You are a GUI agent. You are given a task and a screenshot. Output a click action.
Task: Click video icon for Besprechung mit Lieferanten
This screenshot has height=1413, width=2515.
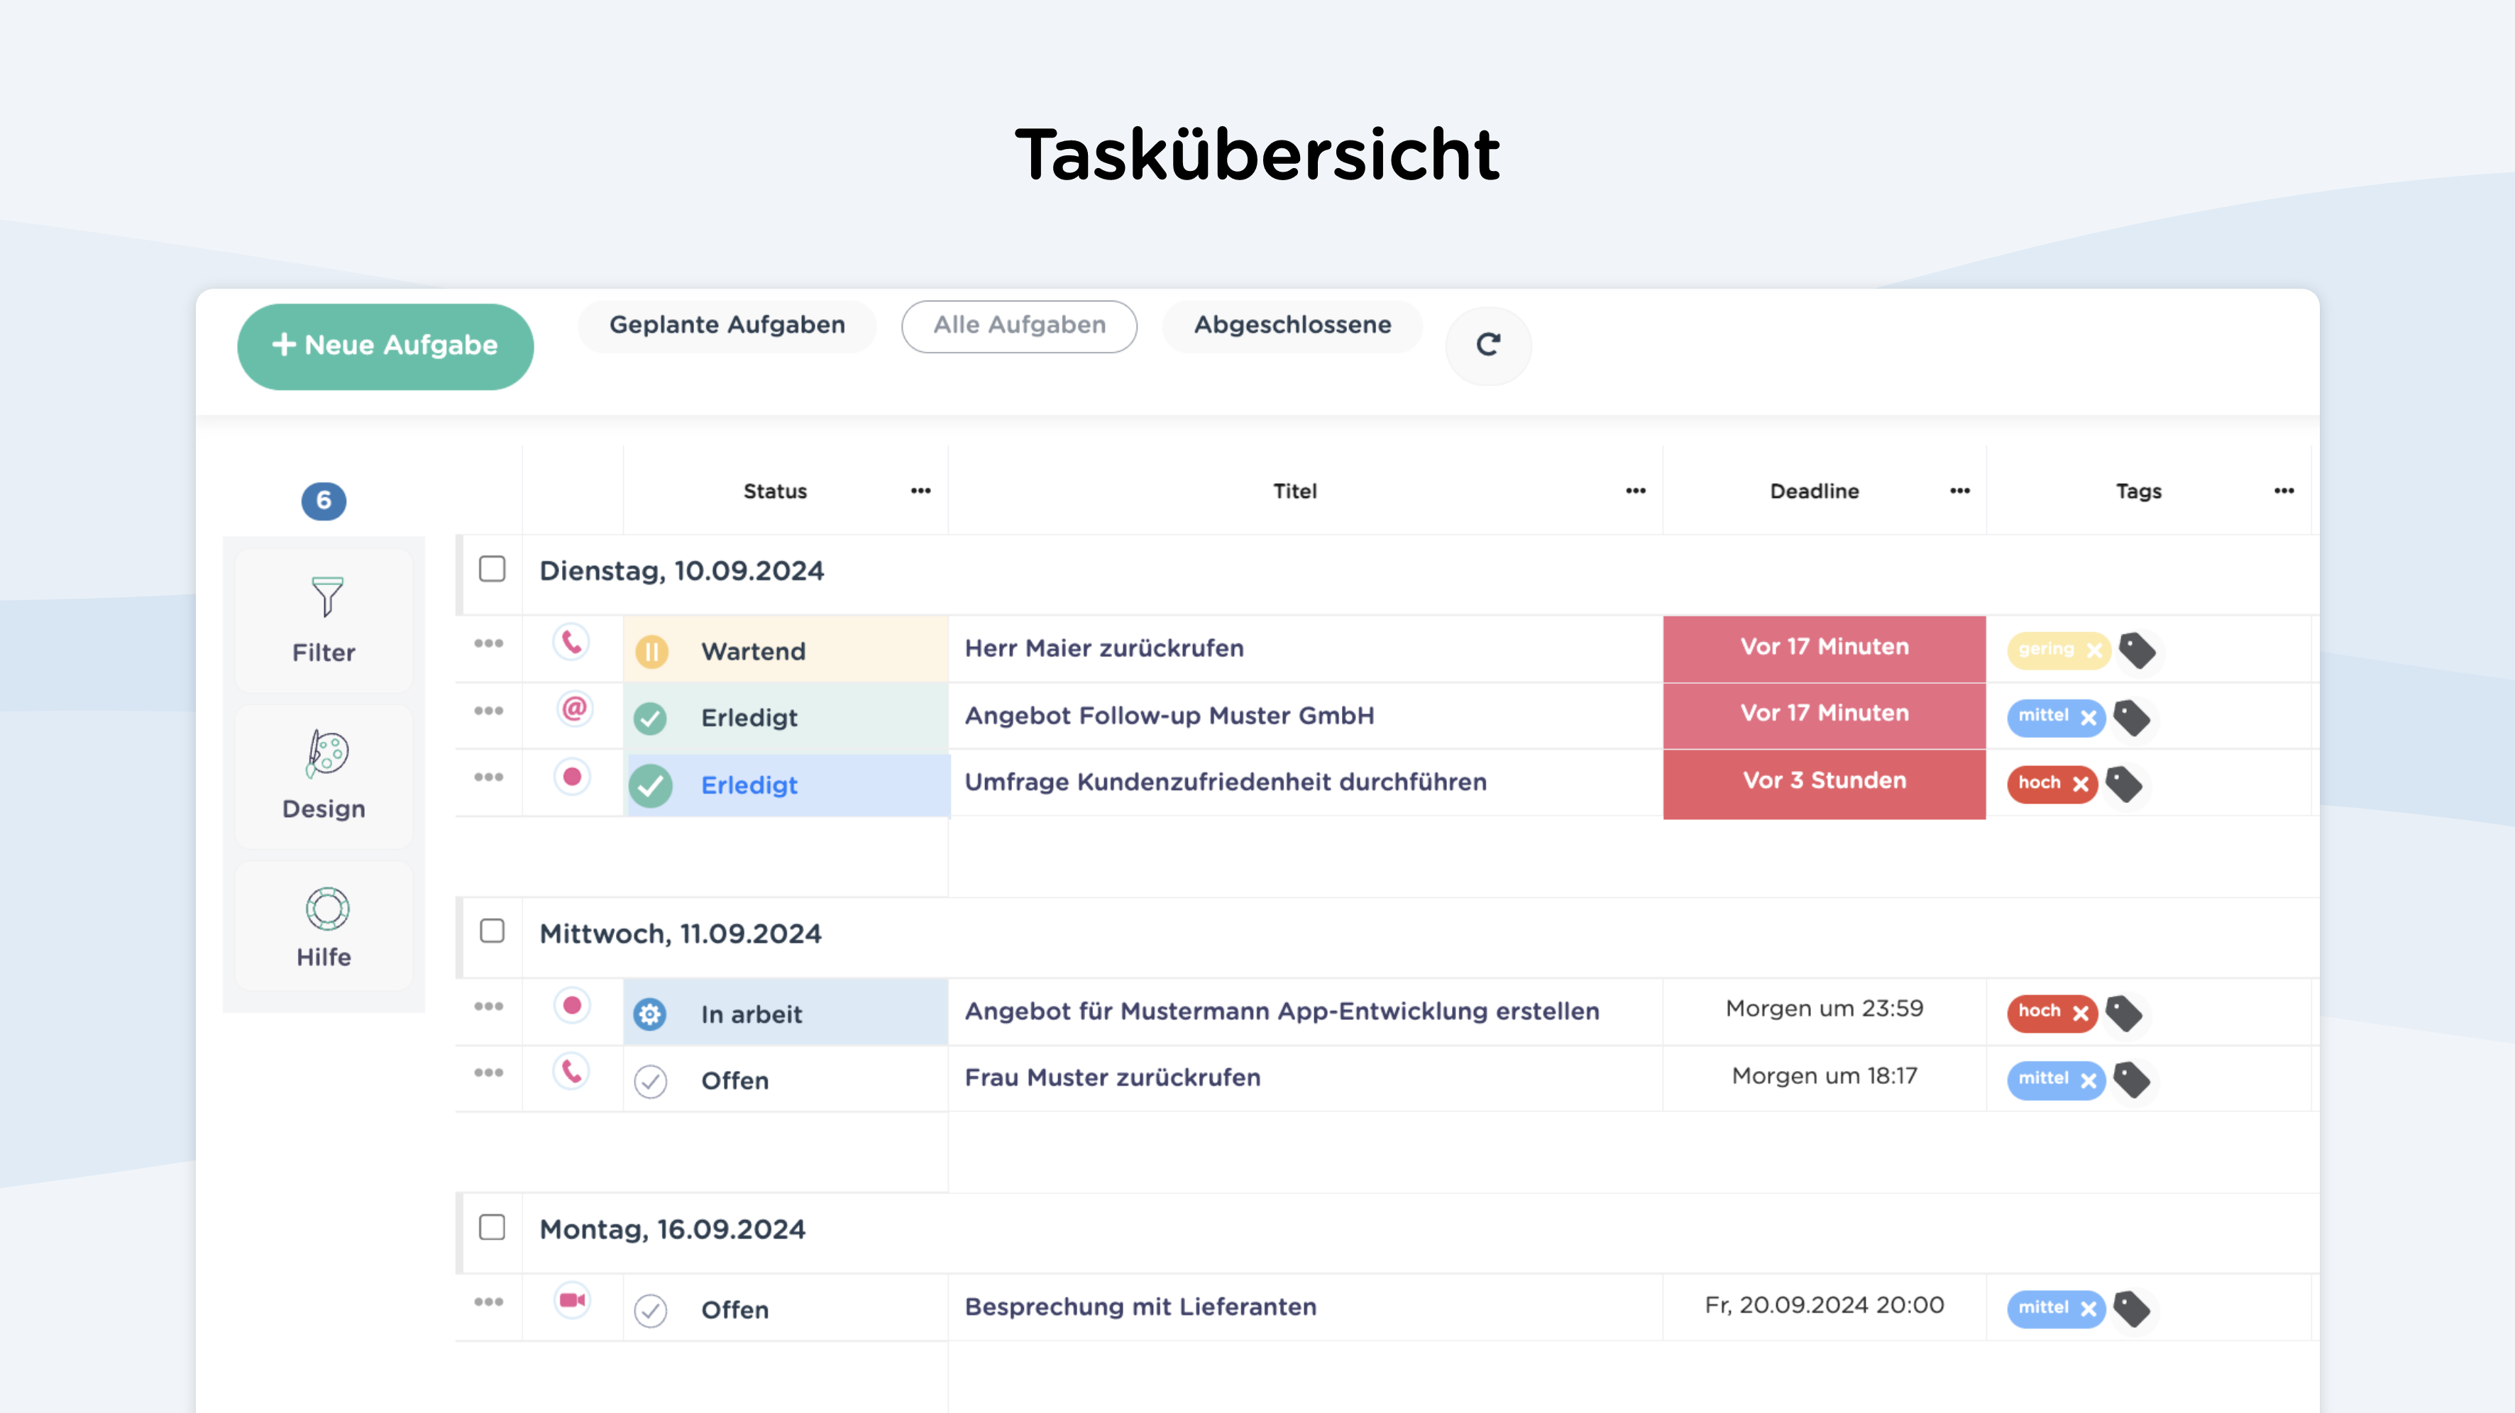(572, 1301)
